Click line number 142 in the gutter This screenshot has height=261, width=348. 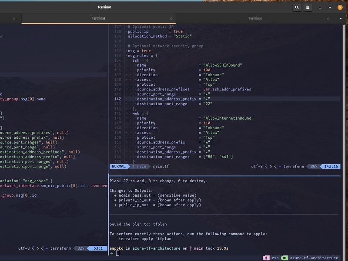(x=117, y=99)
